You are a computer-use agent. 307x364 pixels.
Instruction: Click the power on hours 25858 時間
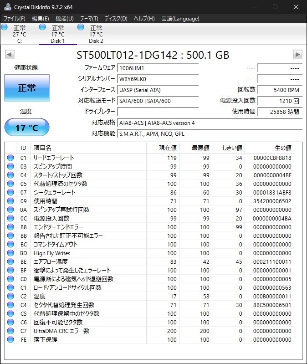[x=280, y=112]
